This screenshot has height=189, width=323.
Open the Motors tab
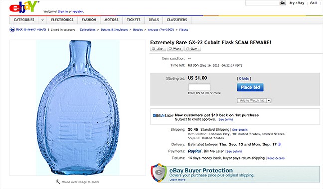[111, 20]
